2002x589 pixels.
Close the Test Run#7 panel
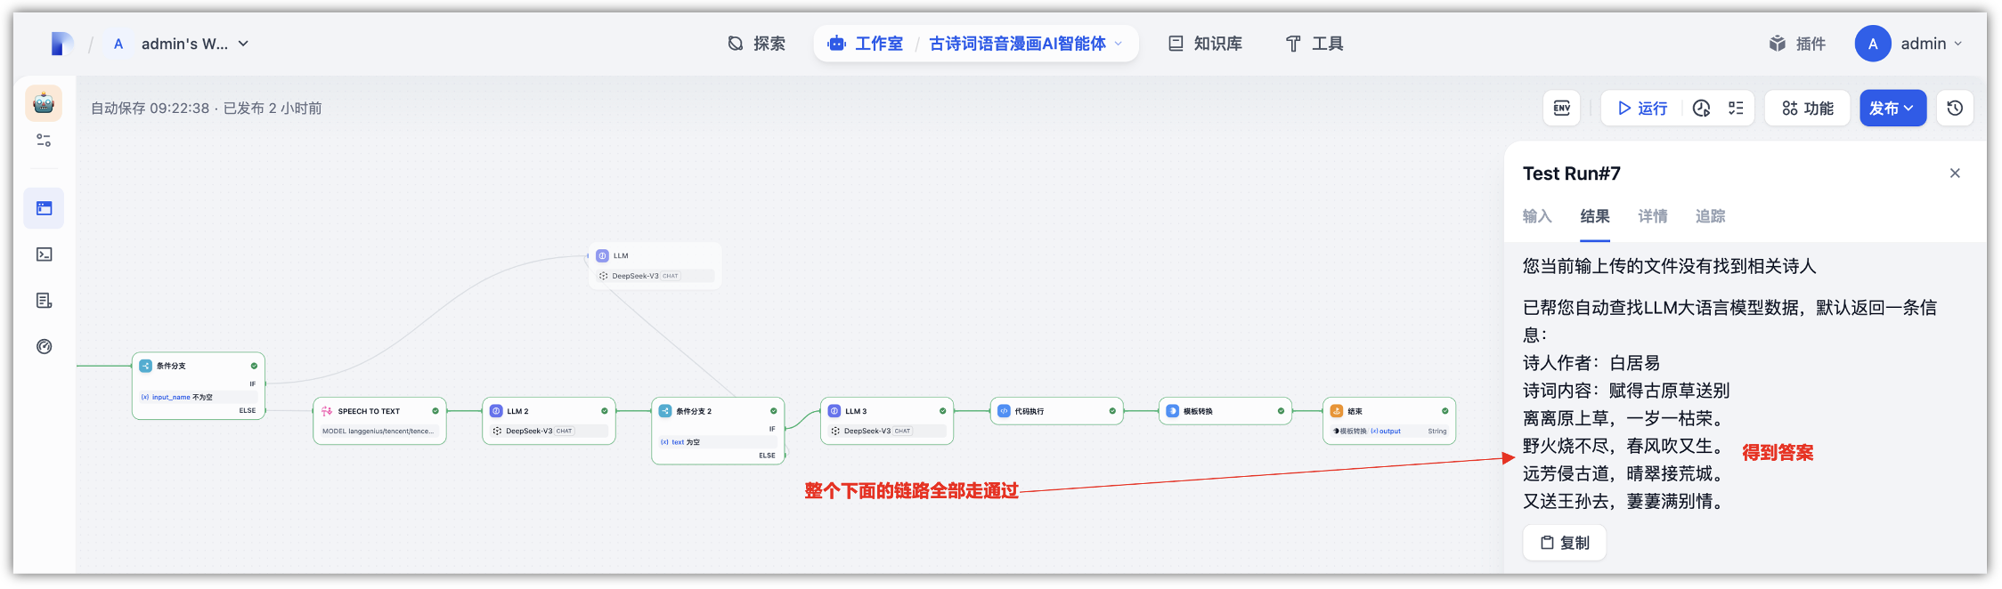pos(1955,173)
